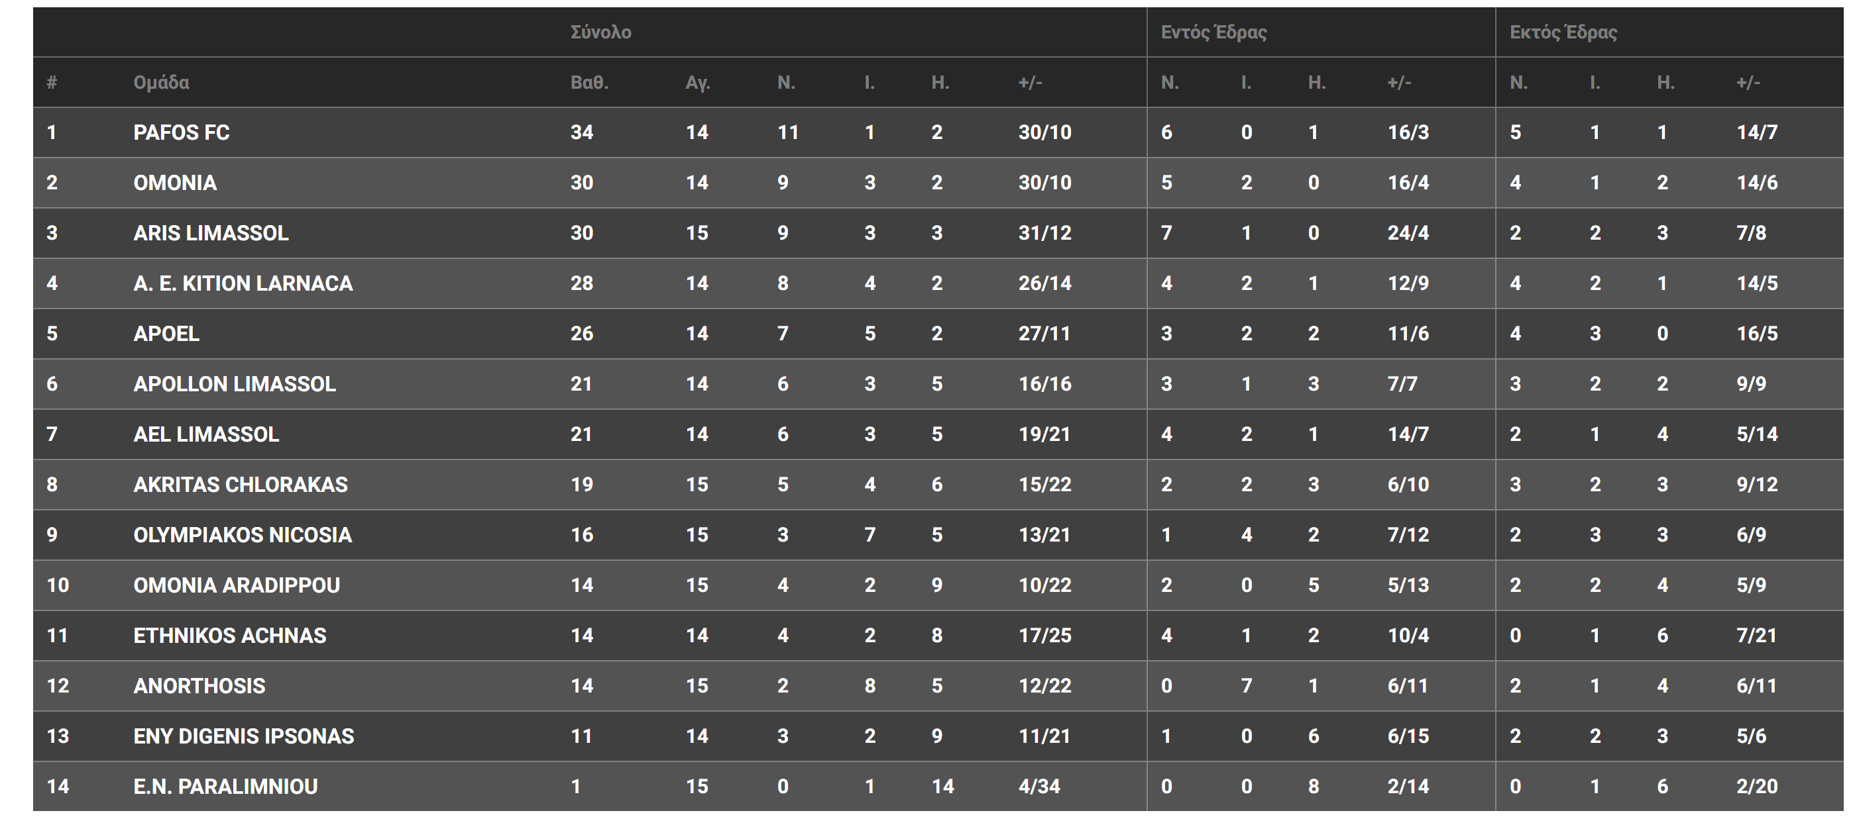
Task: Click ENY DIGENIS IPSONAS team name
Action: (x=243, y=736)
